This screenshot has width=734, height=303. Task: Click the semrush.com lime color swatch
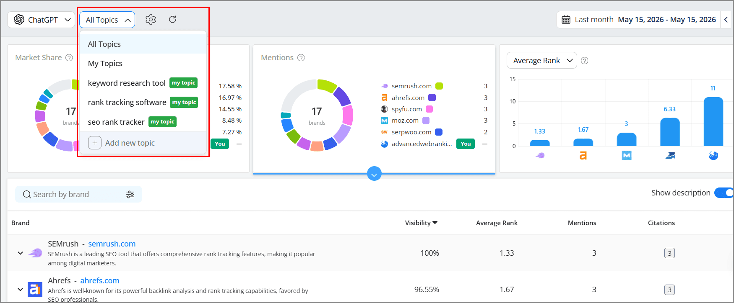pos(439,86)
